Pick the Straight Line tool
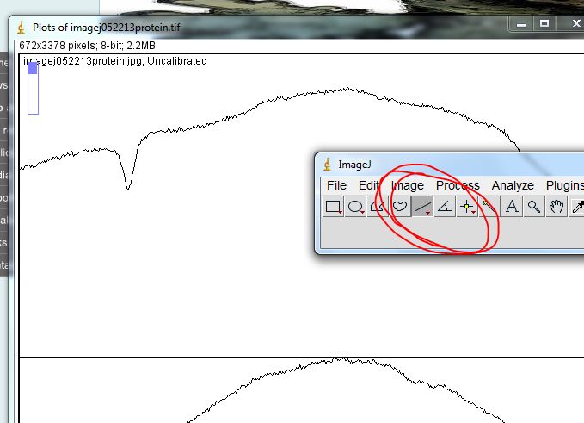Image resolution: width=584 pixels, height=423 pixels. 422,207
